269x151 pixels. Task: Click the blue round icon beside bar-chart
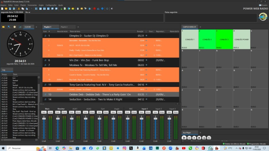click(x=103, y=9)
